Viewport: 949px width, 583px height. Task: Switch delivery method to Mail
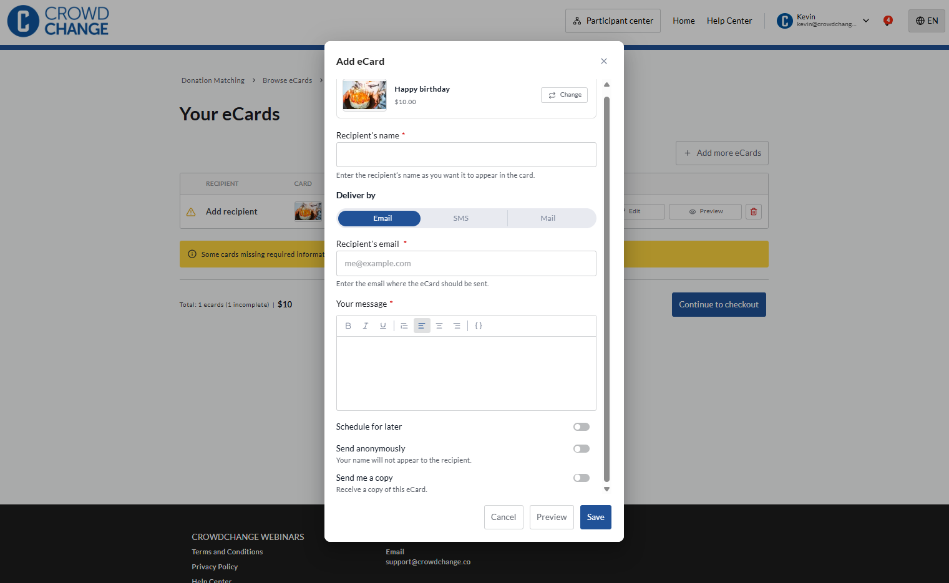click(548, 218)
